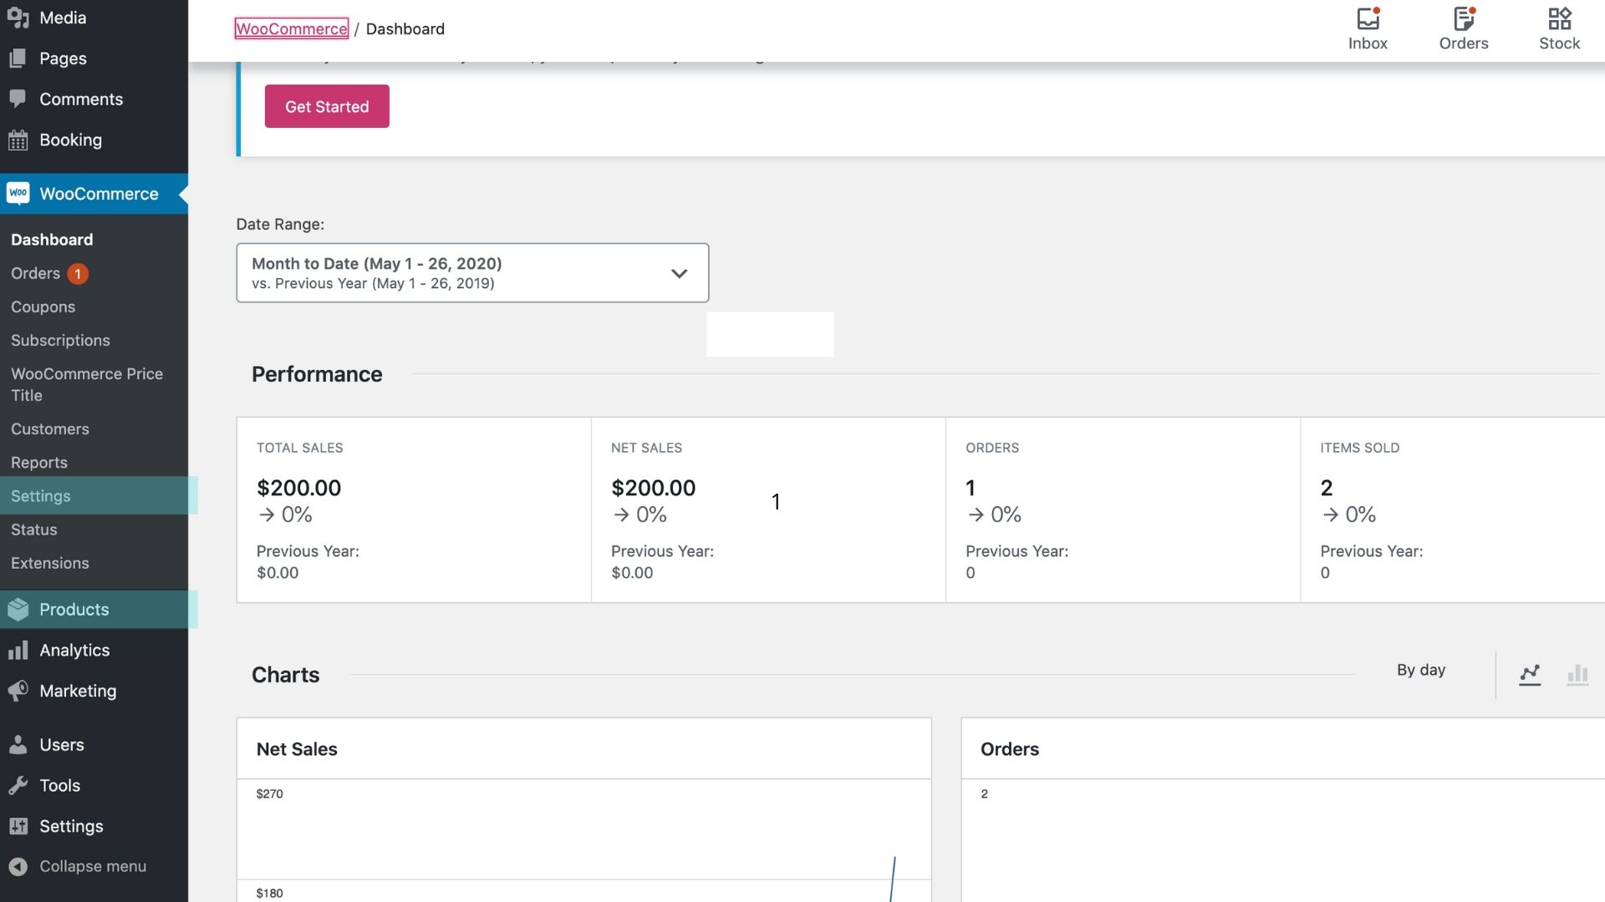
Task: Click the Woo logo icon in sidebar
Action: click(x=18, y=194)
